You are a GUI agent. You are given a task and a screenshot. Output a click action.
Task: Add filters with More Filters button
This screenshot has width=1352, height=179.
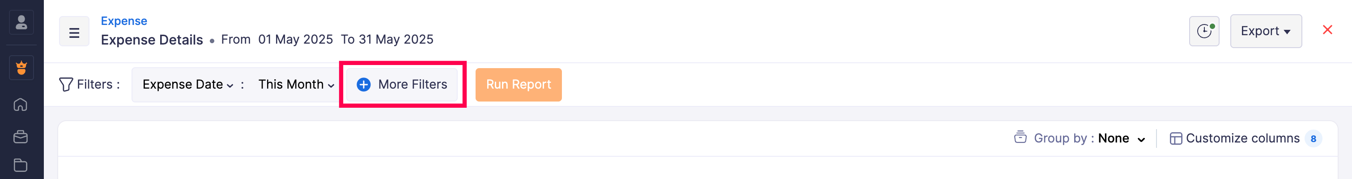[x=402, y=85]
